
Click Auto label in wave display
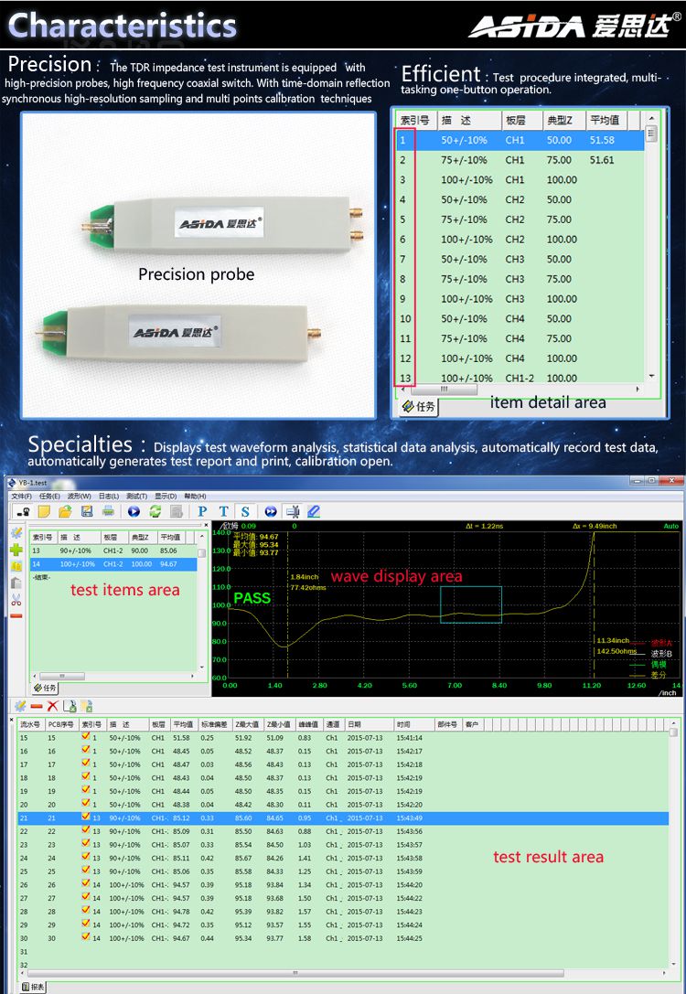pyautogui.click(x=670, y=526)
